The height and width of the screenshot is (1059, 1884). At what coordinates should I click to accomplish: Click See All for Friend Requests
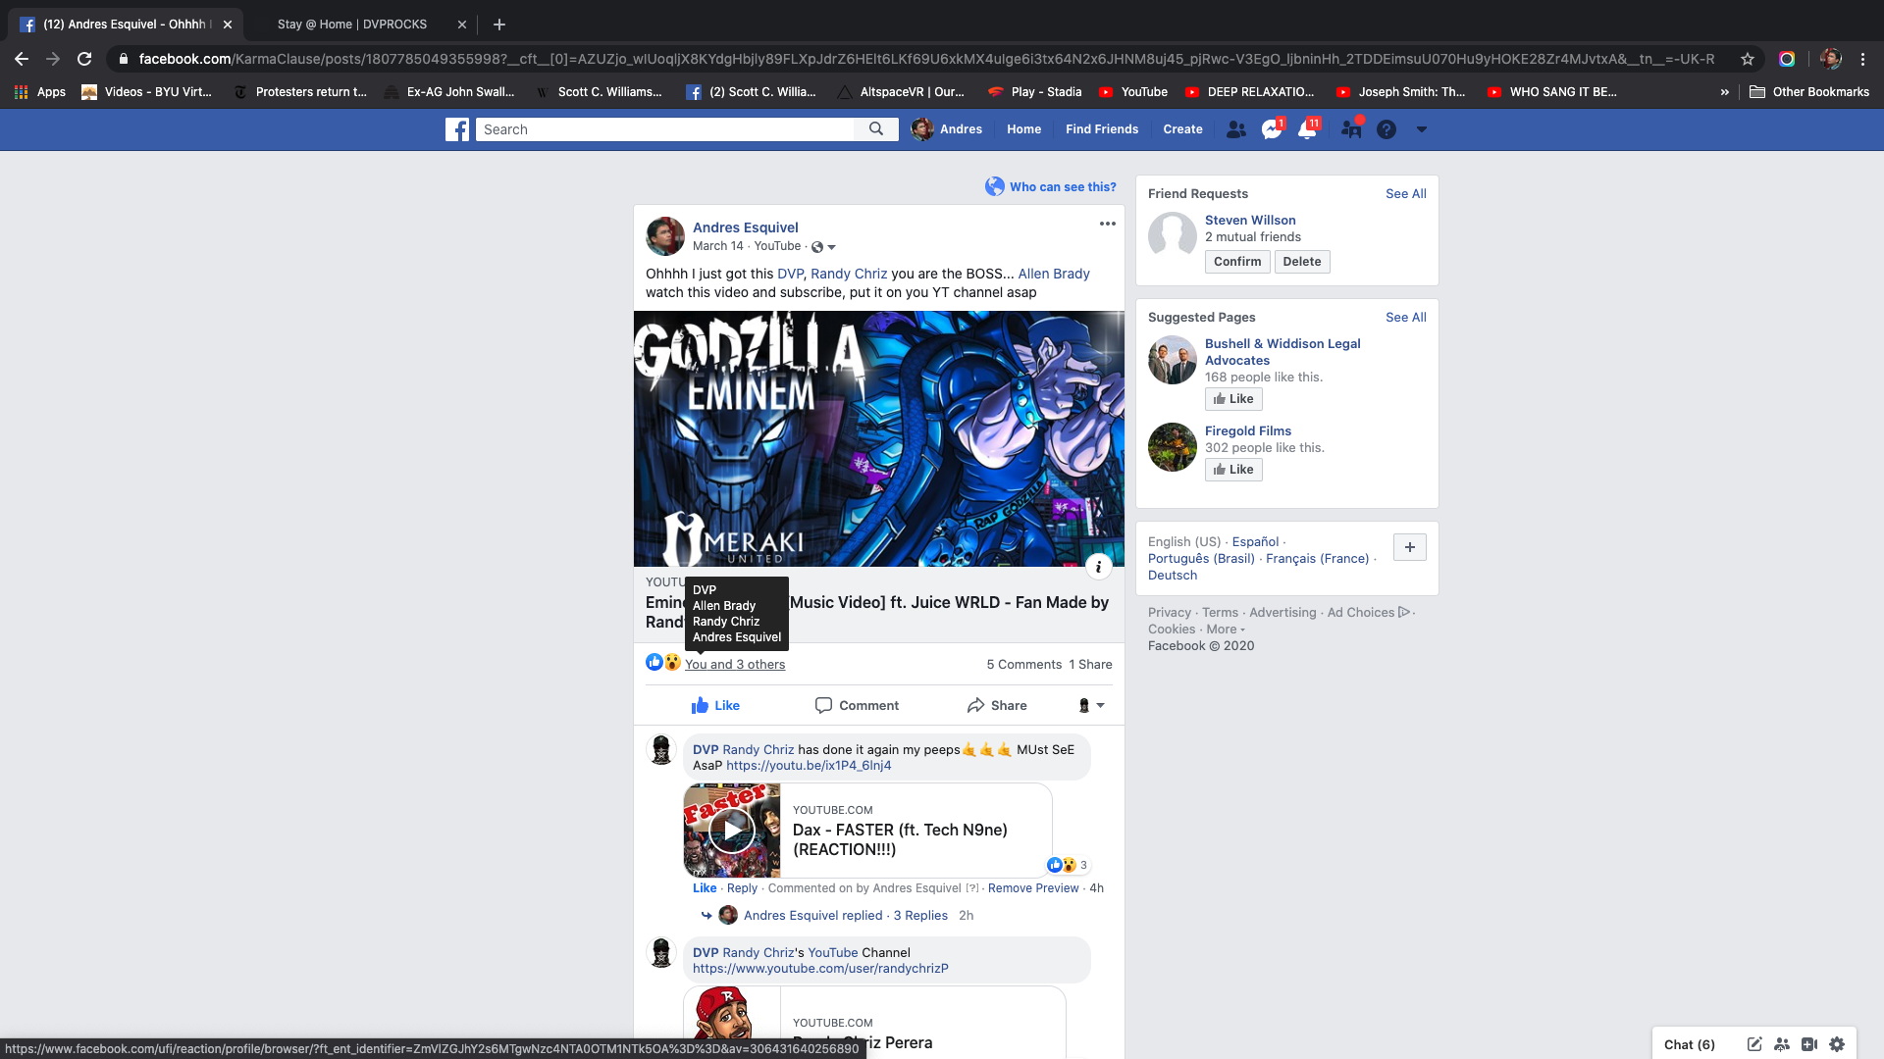(x=1406, y=194)
